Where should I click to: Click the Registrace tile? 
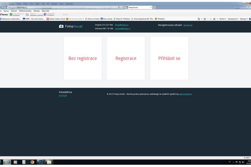[x=126, y=58]
